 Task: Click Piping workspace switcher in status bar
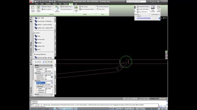click(139, 109)
